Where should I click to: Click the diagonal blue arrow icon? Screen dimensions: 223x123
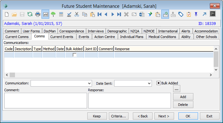tap(204, 14)
